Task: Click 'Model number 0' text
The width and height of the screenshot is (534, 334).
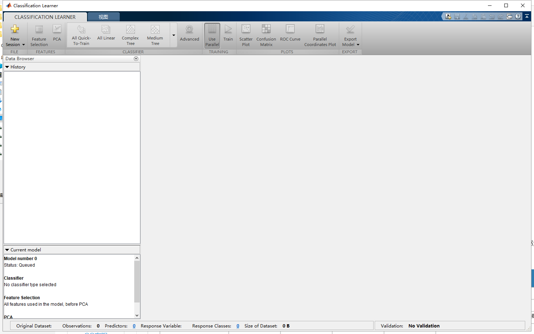Action: pyautogui.click(x=20, y=259)
